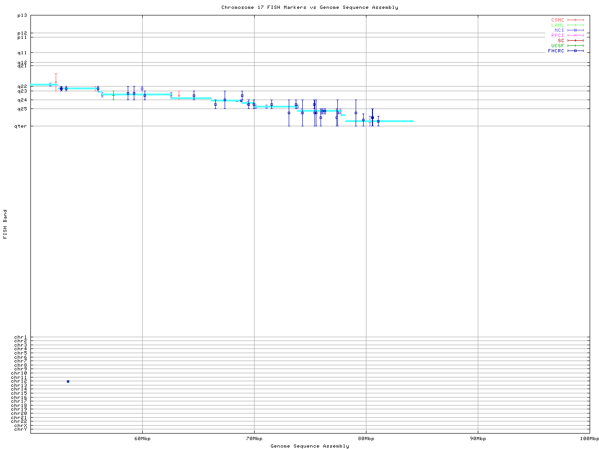Click the FHCRC dark blue legend marker

tap(575, 51)
